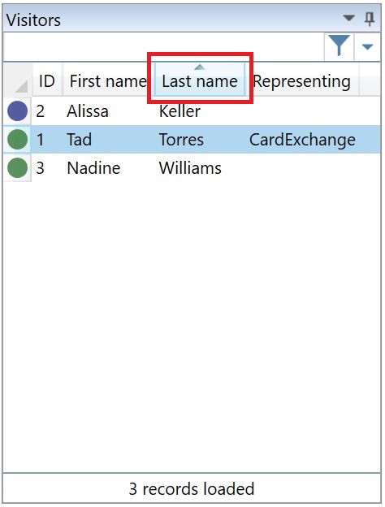Sort by the Last name column header
This screenshot has height=507, width=385.
pos(200,80)
